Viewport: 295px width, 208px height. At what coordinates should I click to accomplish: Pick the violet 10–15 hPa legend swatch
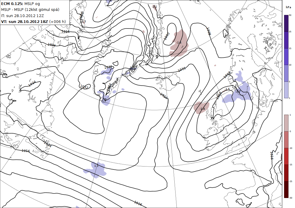click(286, 57)
